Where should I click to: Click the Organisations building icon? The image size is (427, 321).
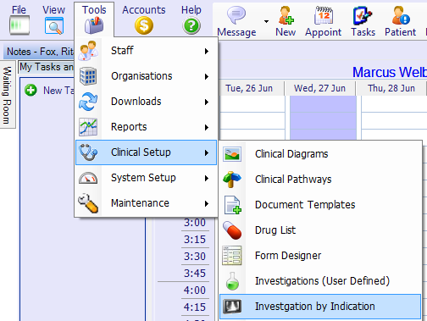(x=88, y=76)
